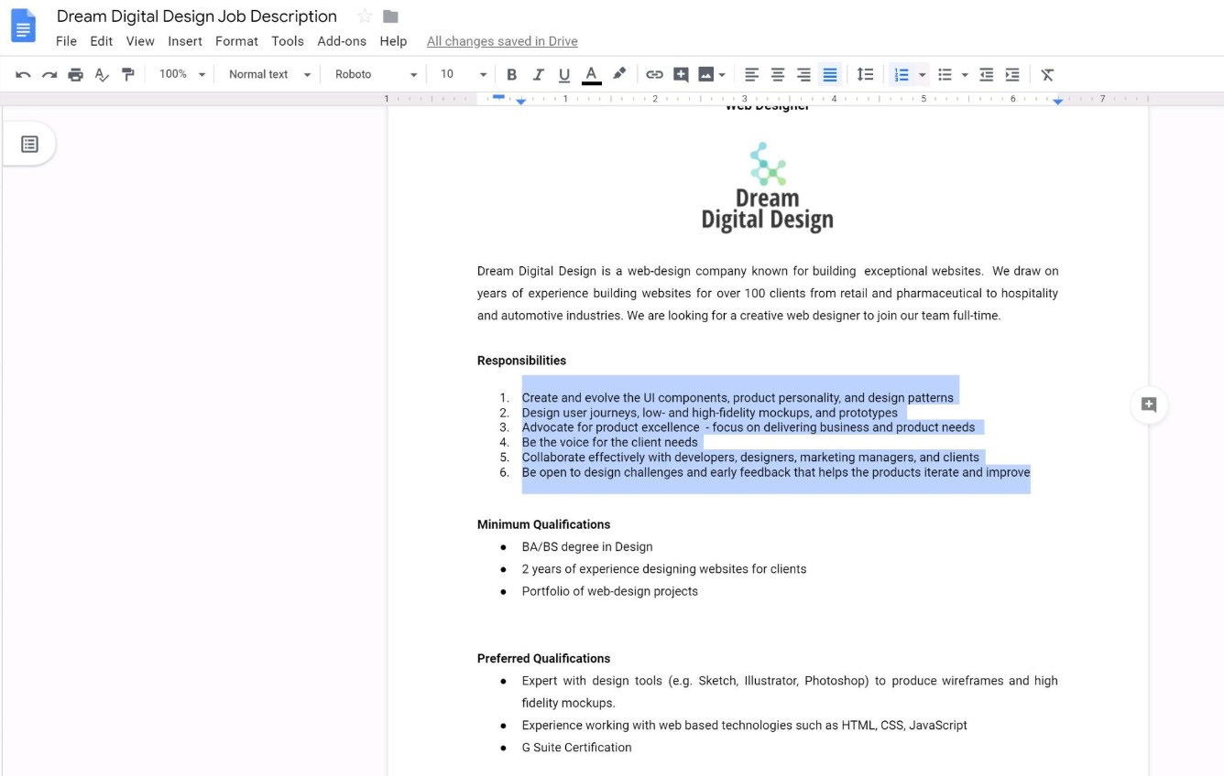Expand the insert image dropdown arrow
Viewport: 1224px width, 776px height.
click(x=722, y=75)
